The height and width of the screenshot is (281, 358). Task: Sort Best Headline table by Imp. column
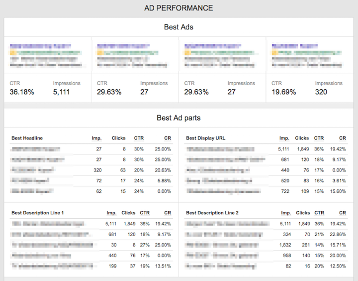96,138
